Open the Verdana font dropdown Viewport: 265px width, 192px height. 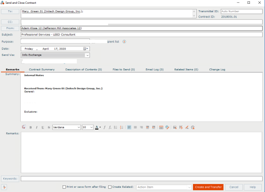tap(79, 127)
